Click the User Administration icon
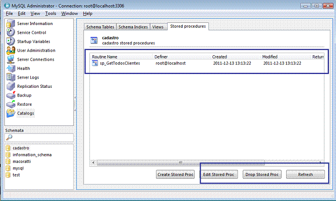 [11, 50]
